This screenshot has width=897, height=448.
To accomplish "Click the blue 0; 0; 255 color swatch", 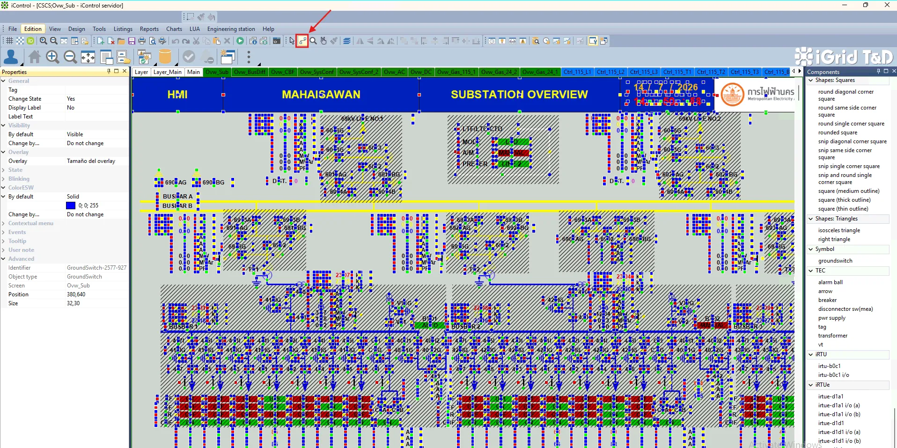I will [71, 206].
